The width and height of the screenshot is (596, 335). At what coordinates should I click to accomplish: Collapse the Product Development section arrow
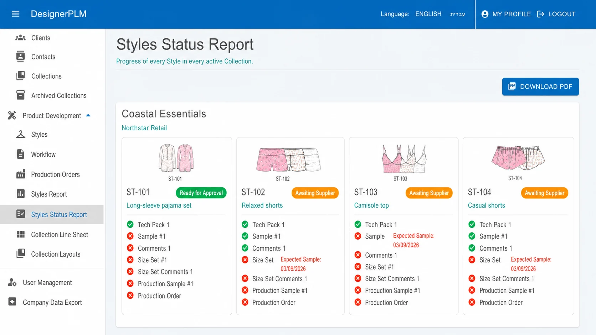(88, 115)
